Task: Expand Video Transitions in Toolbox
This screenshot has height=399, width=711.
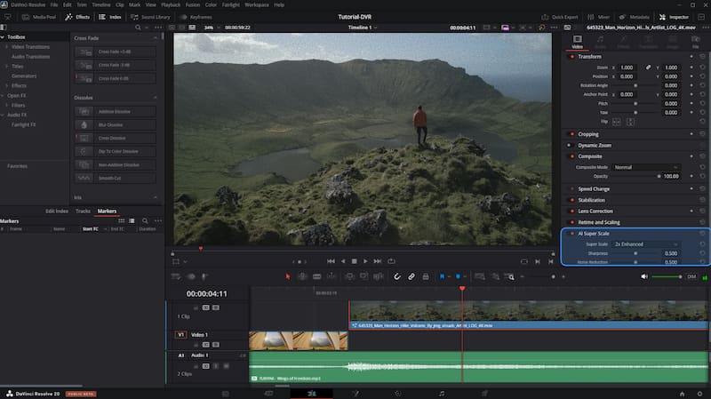Action: 7,47
